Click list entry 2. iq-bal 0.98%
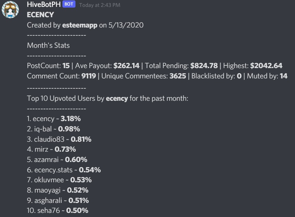 (54, 129)
